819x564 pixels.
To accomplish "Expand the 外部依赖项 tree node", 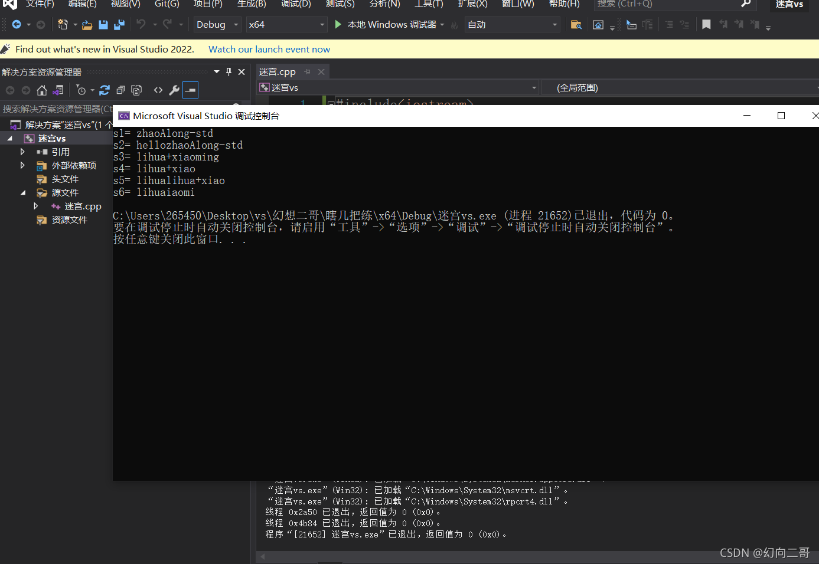I will point(22,165).
